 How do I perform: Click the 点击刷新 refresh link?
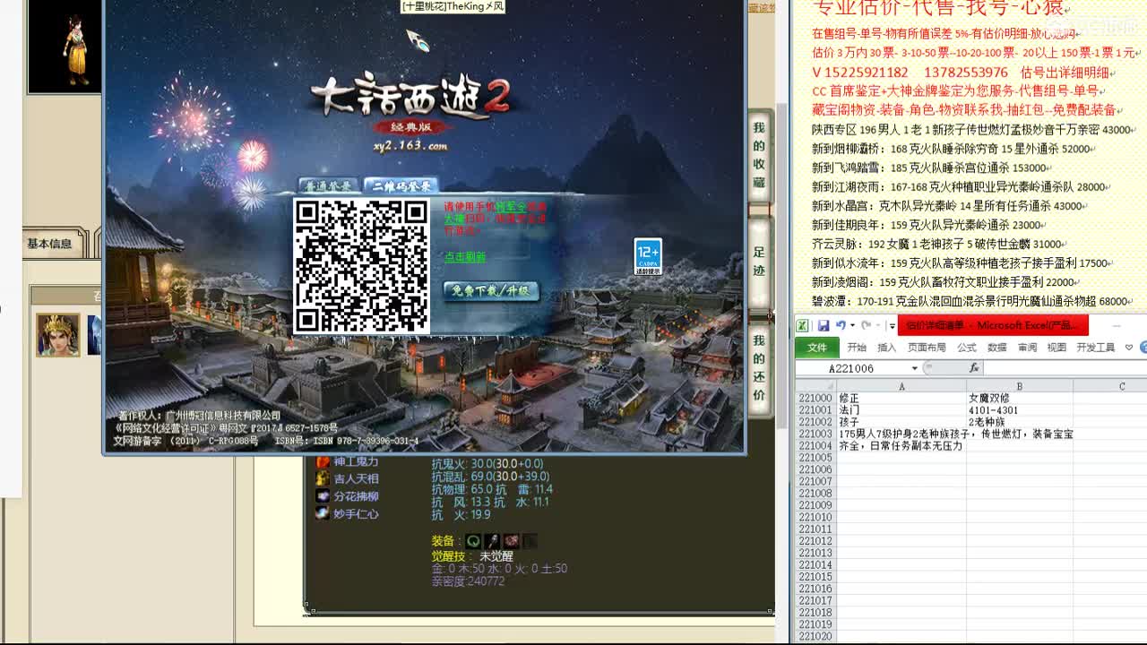click(x=465, y=257)
